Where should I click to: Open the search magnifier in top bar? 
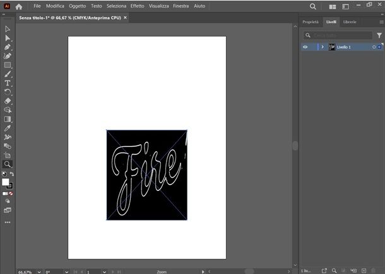click(x=313, y=6)
